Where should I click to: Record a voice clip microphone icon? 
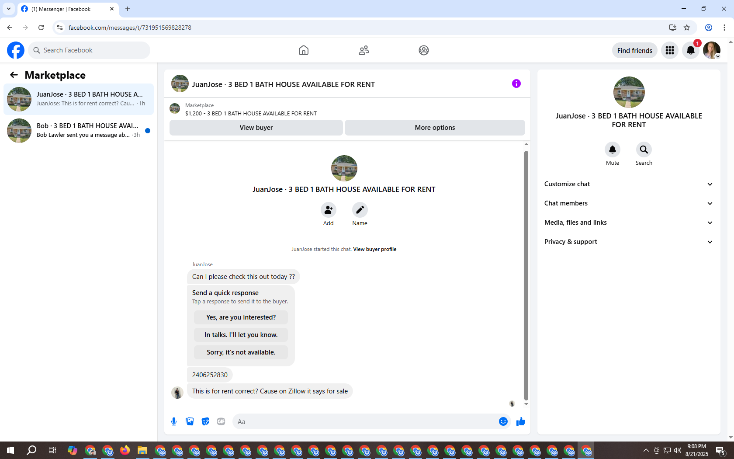(174, 421)
